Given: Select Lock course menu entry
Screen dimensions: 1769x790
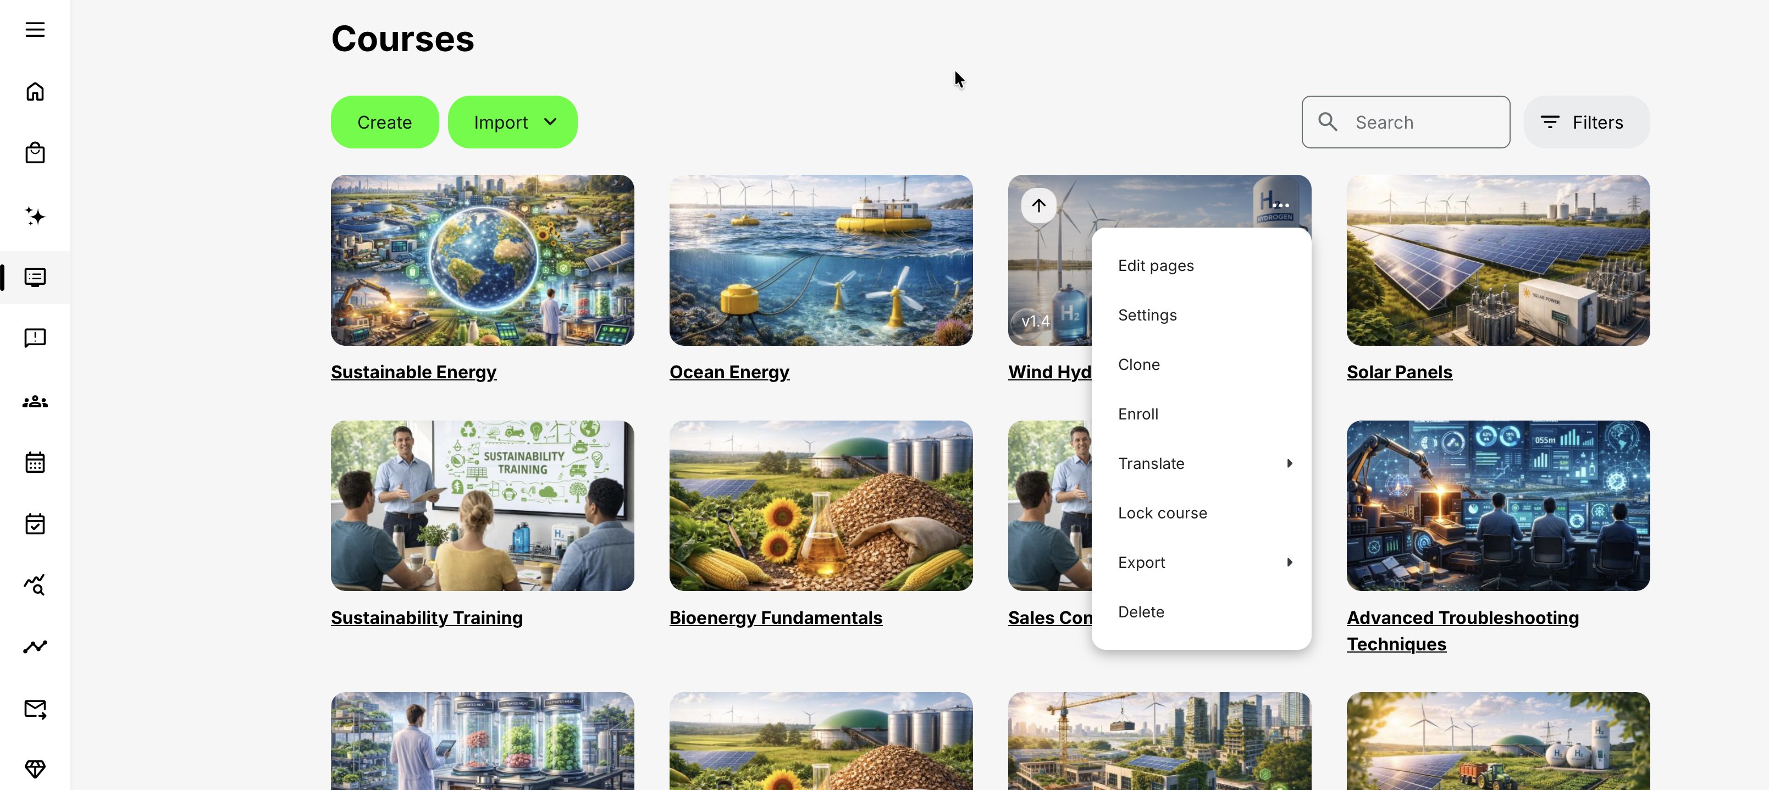Looking at the screenshot, I should click(1201, 512).
